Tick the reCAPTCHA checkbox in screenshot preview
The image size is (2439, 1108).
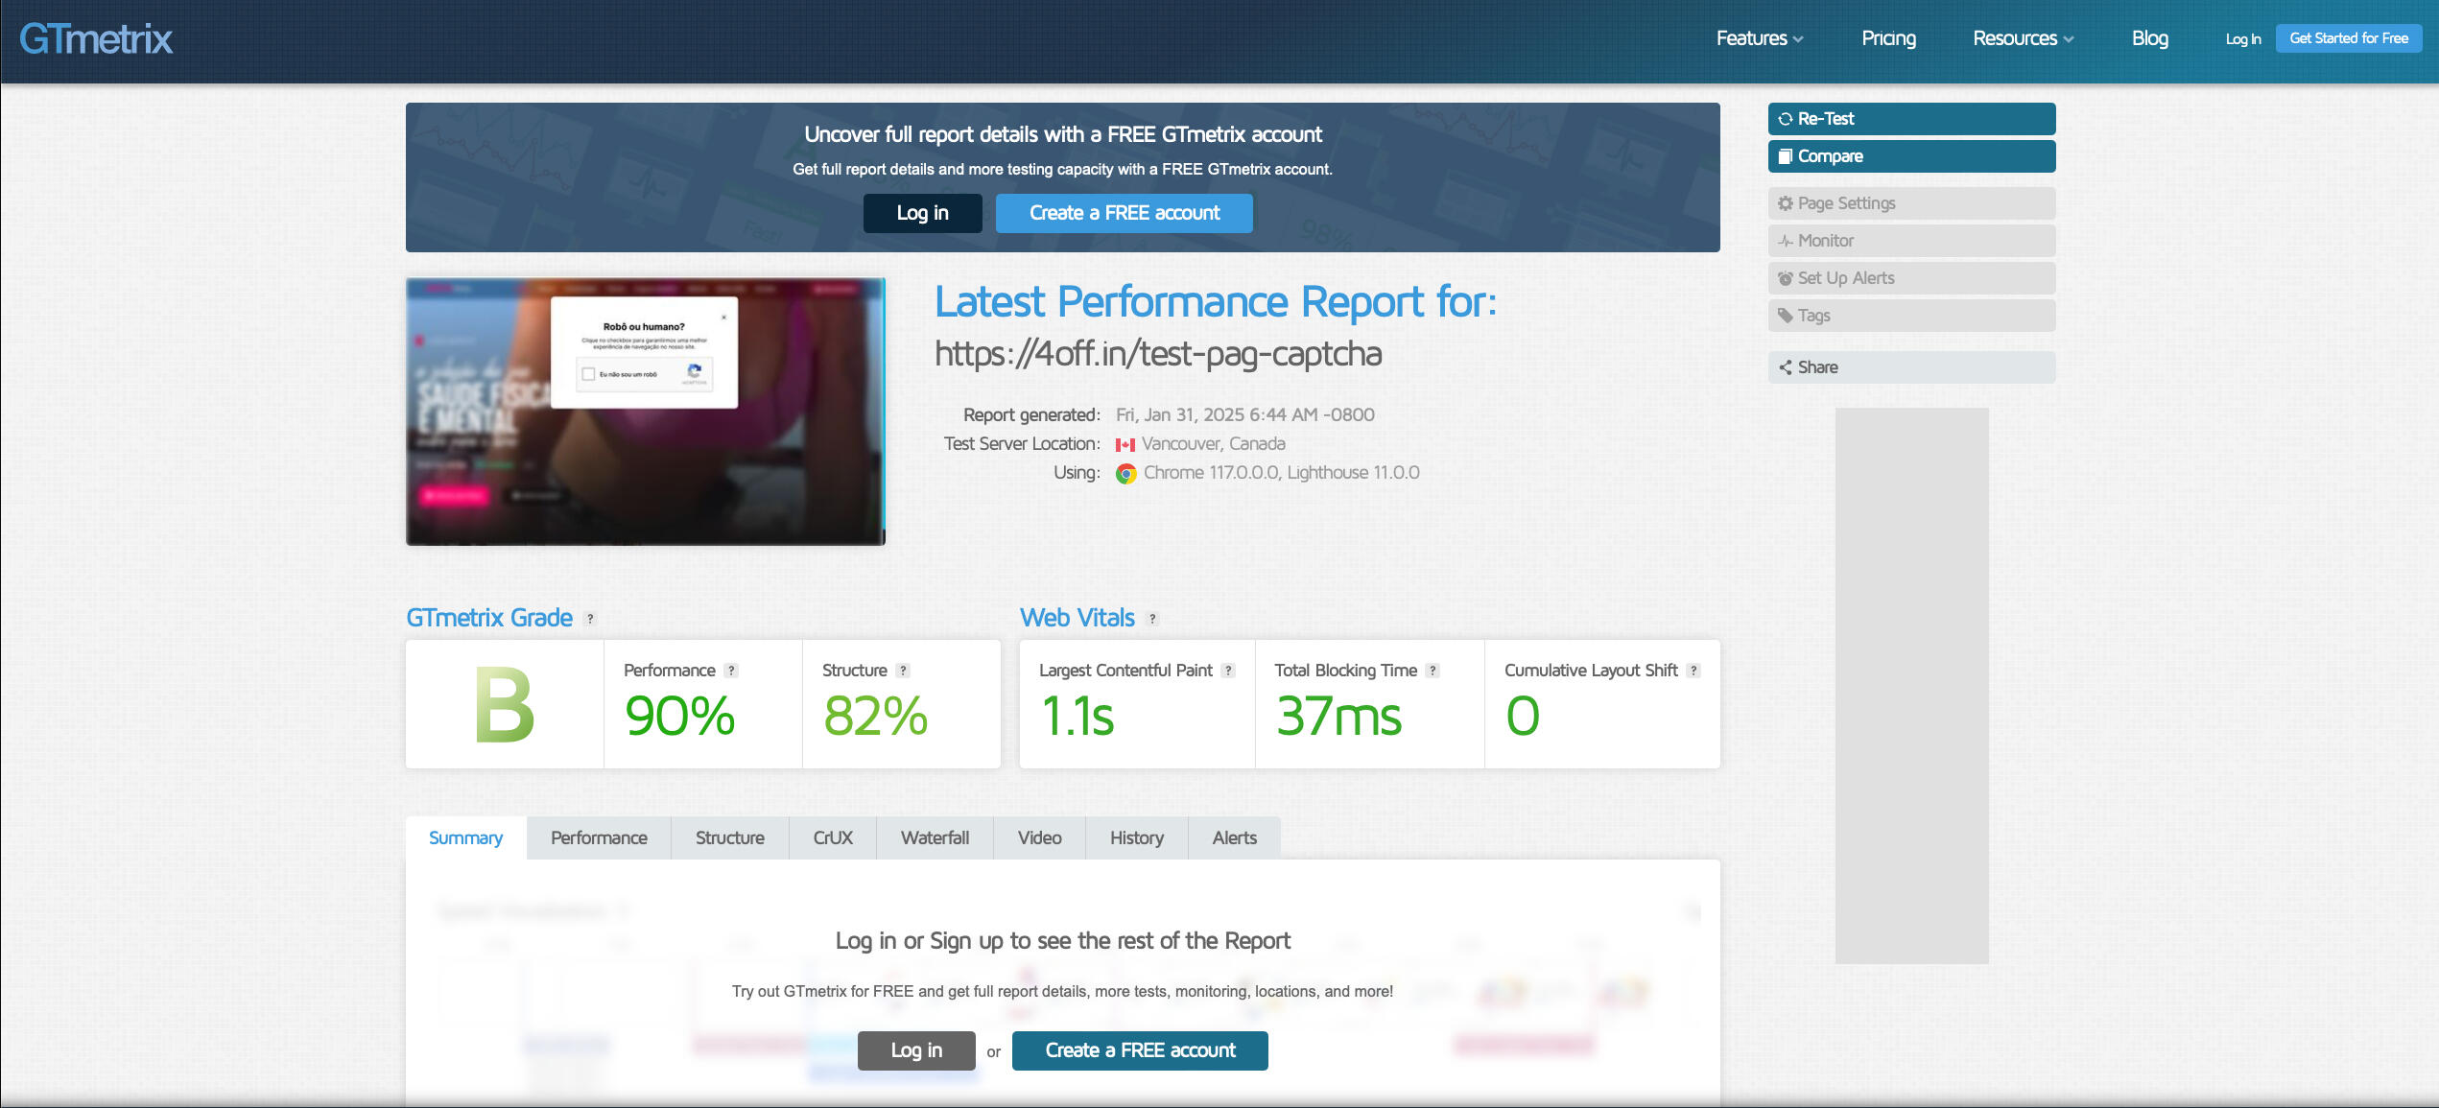[588, 374]
